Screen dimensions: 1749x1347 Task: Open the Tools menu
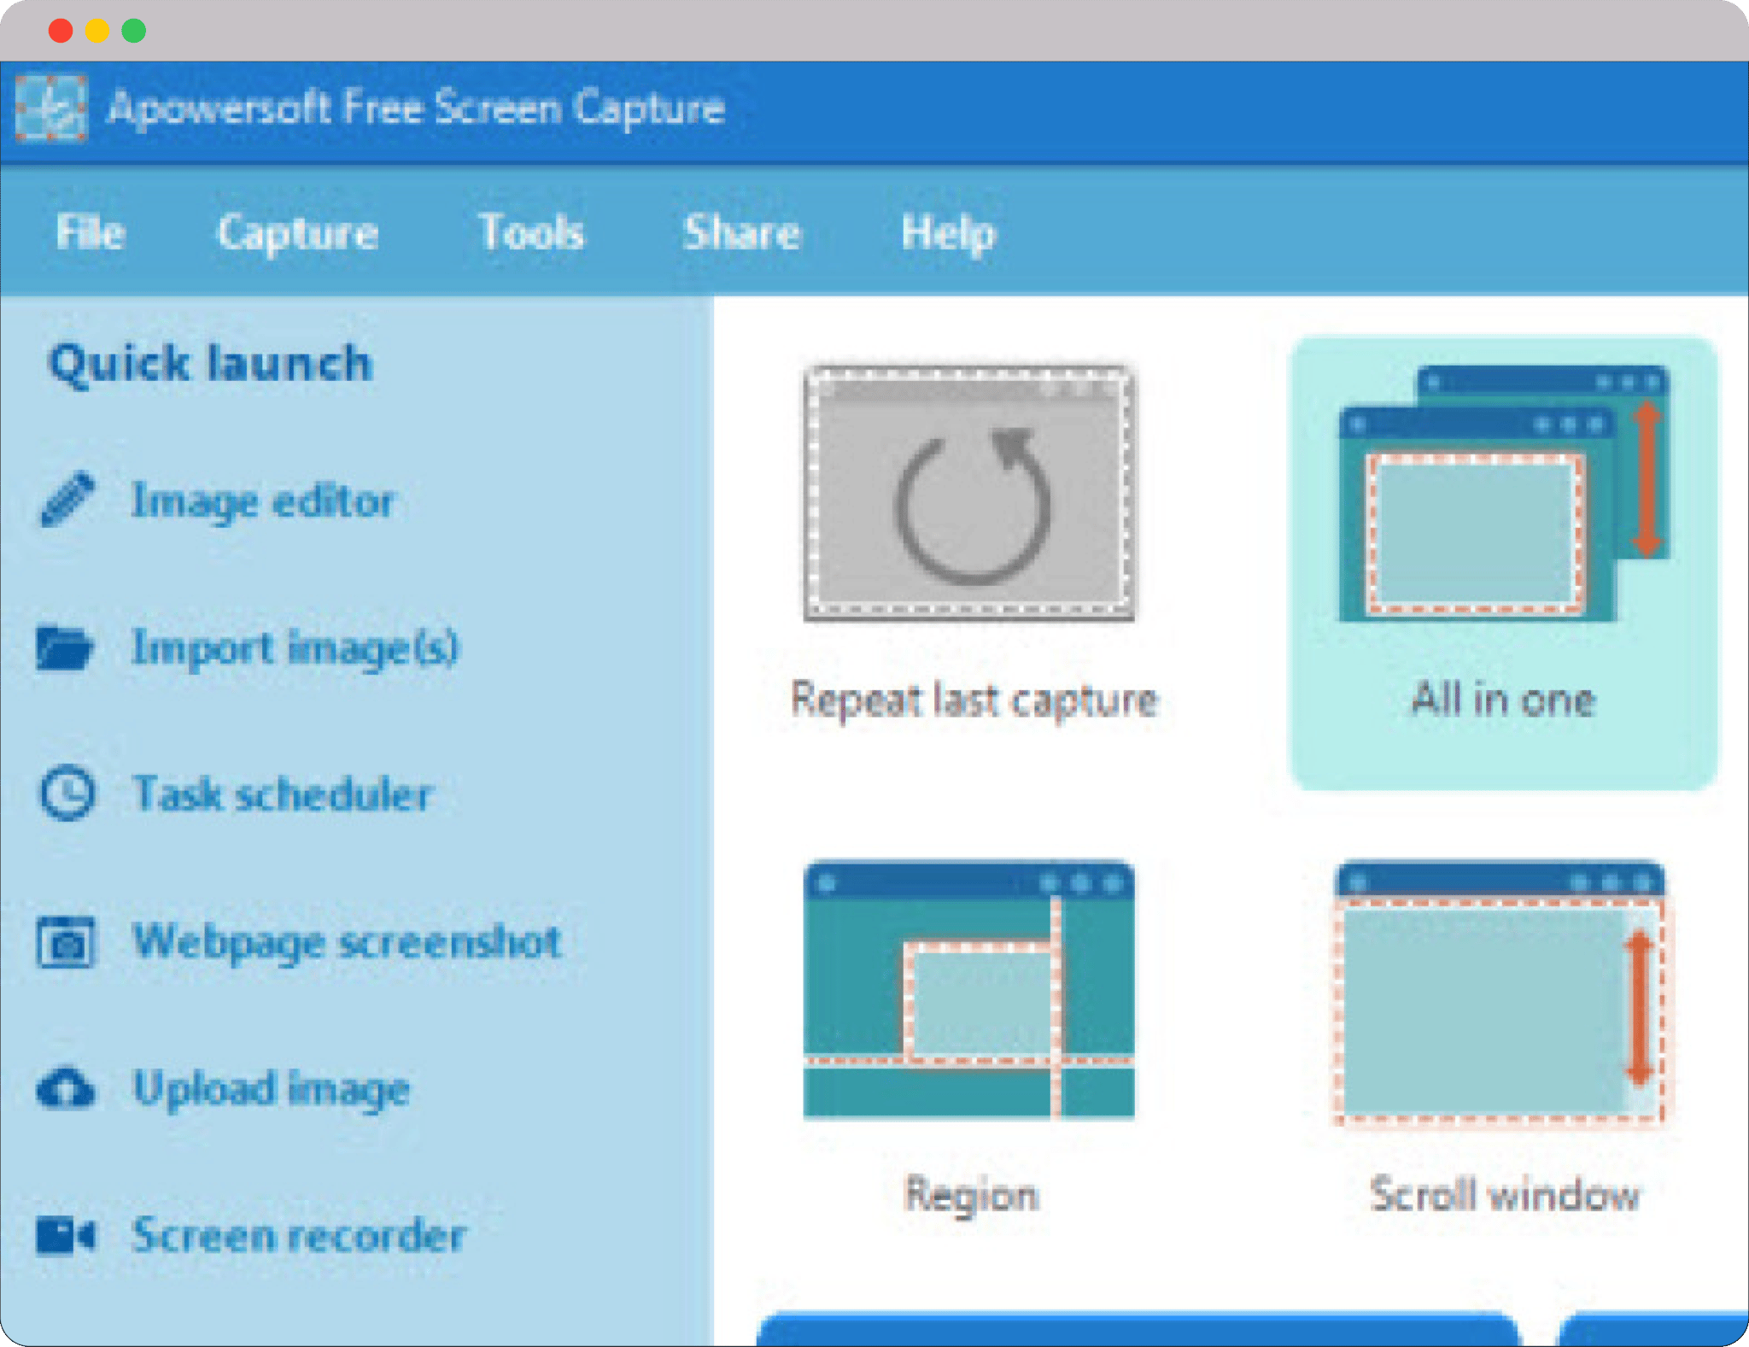coord(531,232)
